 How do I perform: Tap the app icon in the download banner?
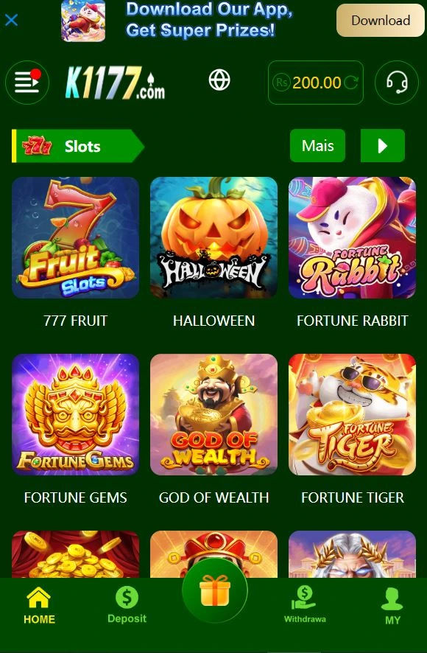[x=83, y=21]
